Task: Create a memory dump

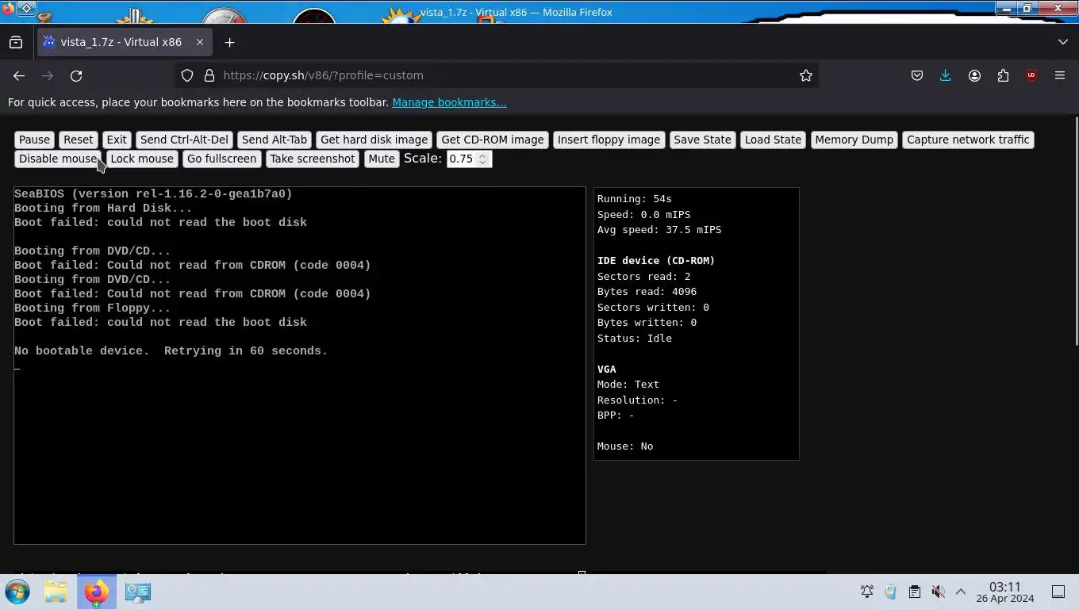Action: 854,140
